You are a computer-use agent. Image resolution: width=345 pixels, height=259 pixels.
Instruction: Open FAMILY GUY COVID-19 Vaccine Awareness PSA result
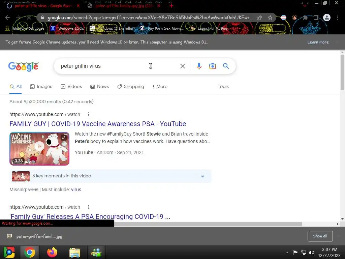coord(98,124)
